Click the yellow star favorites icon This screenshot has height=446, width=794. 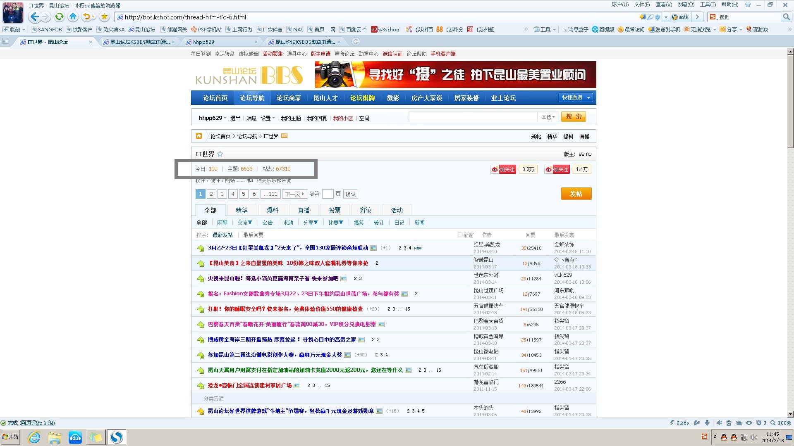point(104,17)
